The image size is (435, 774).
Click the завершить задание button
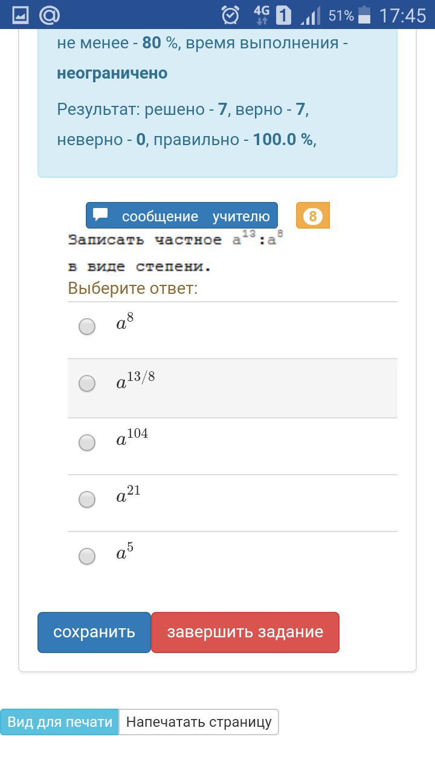(245, 632)
